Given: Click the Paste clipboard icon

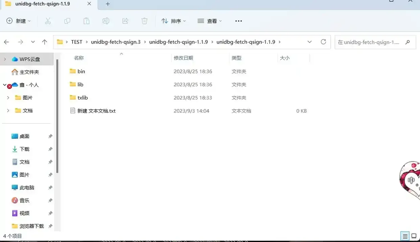Looking at the screenshot, I should coord(87,21).
